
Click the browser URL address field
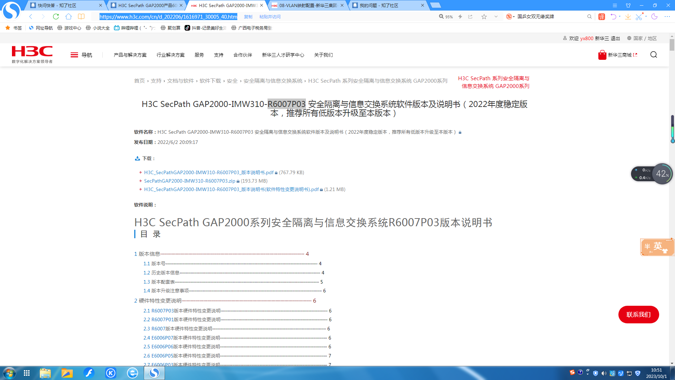pos(168,17)
